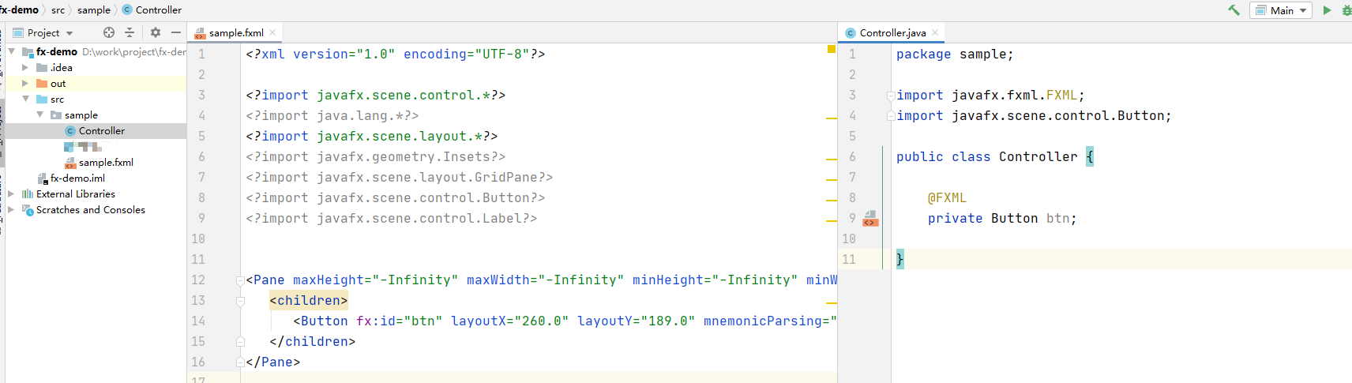The image size is (1352, 383).
Task: Collapse the src folder
Action: (25, 99)
